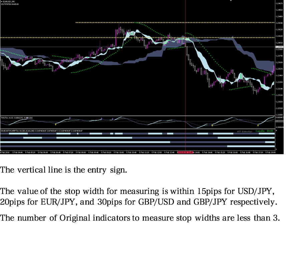Viewport: 295px width, 253px height.
Task: Click the EURUSD..M5 chart title
Action: pyautogui.click(x=8, y=2)
